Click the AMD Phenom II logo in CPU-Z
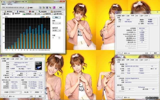Image resolution: width=160 pixels, height=100 pixels. [38, 66]
